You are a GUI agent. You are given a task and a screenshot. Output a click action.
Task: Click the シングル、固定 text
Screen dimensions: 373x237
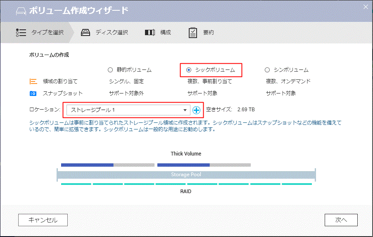tap(126, 81)
